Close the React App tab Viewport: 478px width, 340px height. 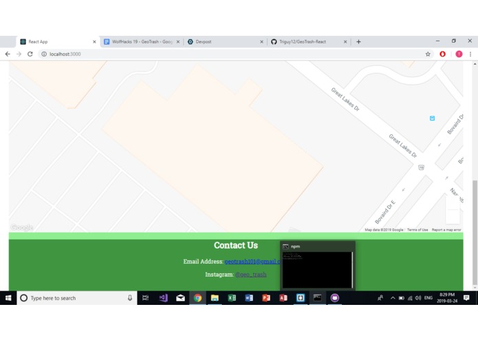click(x=94, y=42)
